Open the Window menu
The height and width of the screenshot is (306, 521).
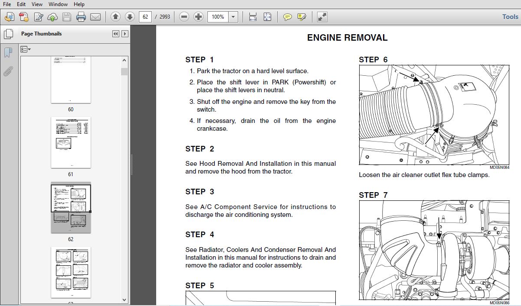coord(58,4)
